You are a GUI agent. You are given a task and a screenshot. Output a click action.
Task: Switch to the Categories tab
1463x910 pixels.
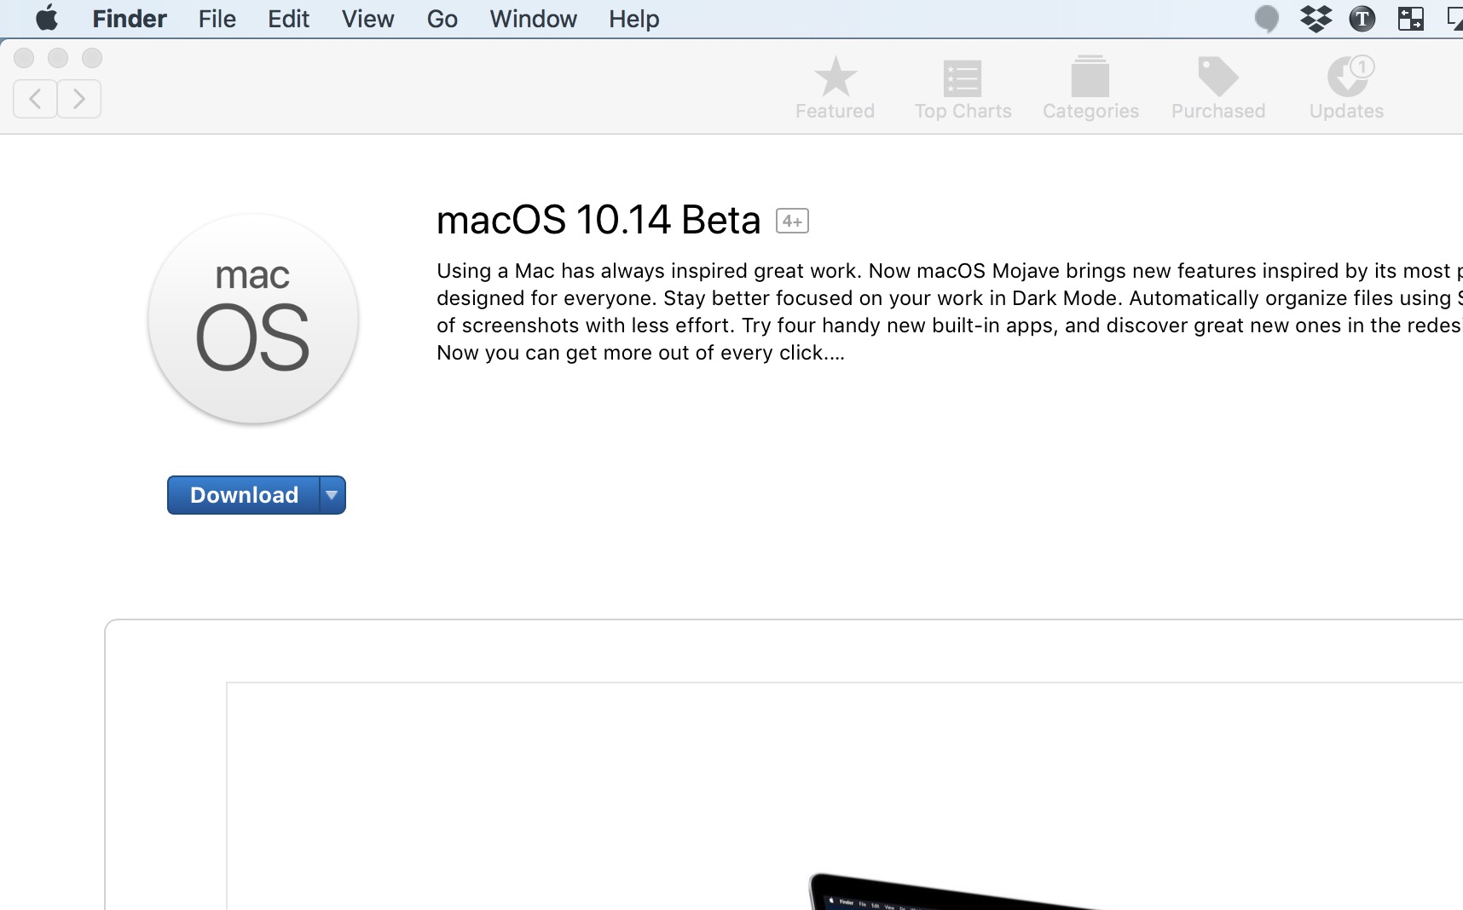click(1090, 89)
